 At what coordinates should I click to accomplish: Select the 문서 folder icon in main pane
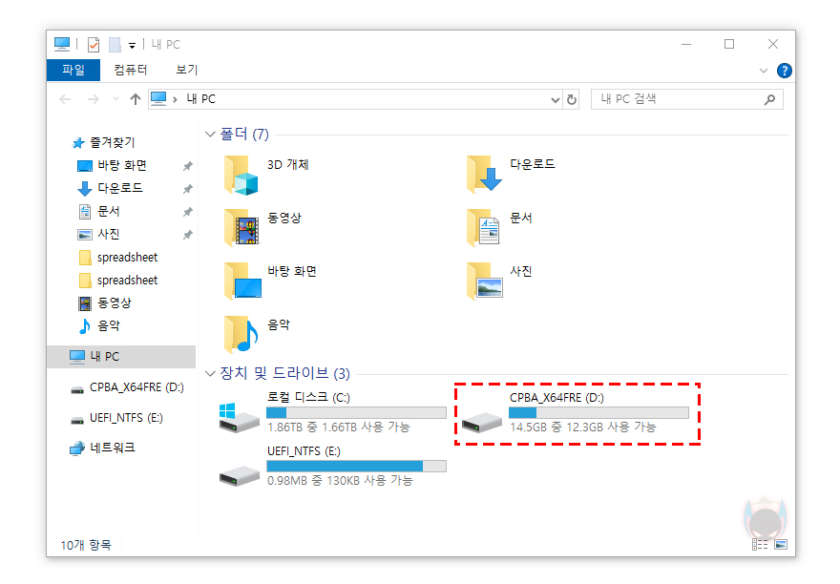(483, 228)
